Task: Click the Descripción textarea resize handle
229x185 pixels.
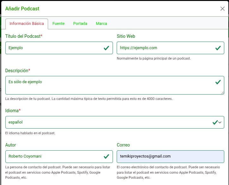Action: tap(223, 93)
